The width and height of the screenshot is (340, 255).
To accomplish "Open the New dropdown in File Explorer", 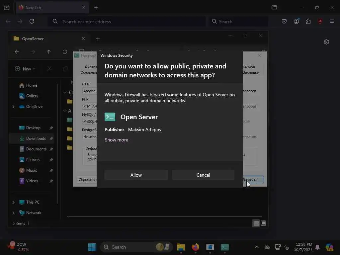I will point(25,69).
